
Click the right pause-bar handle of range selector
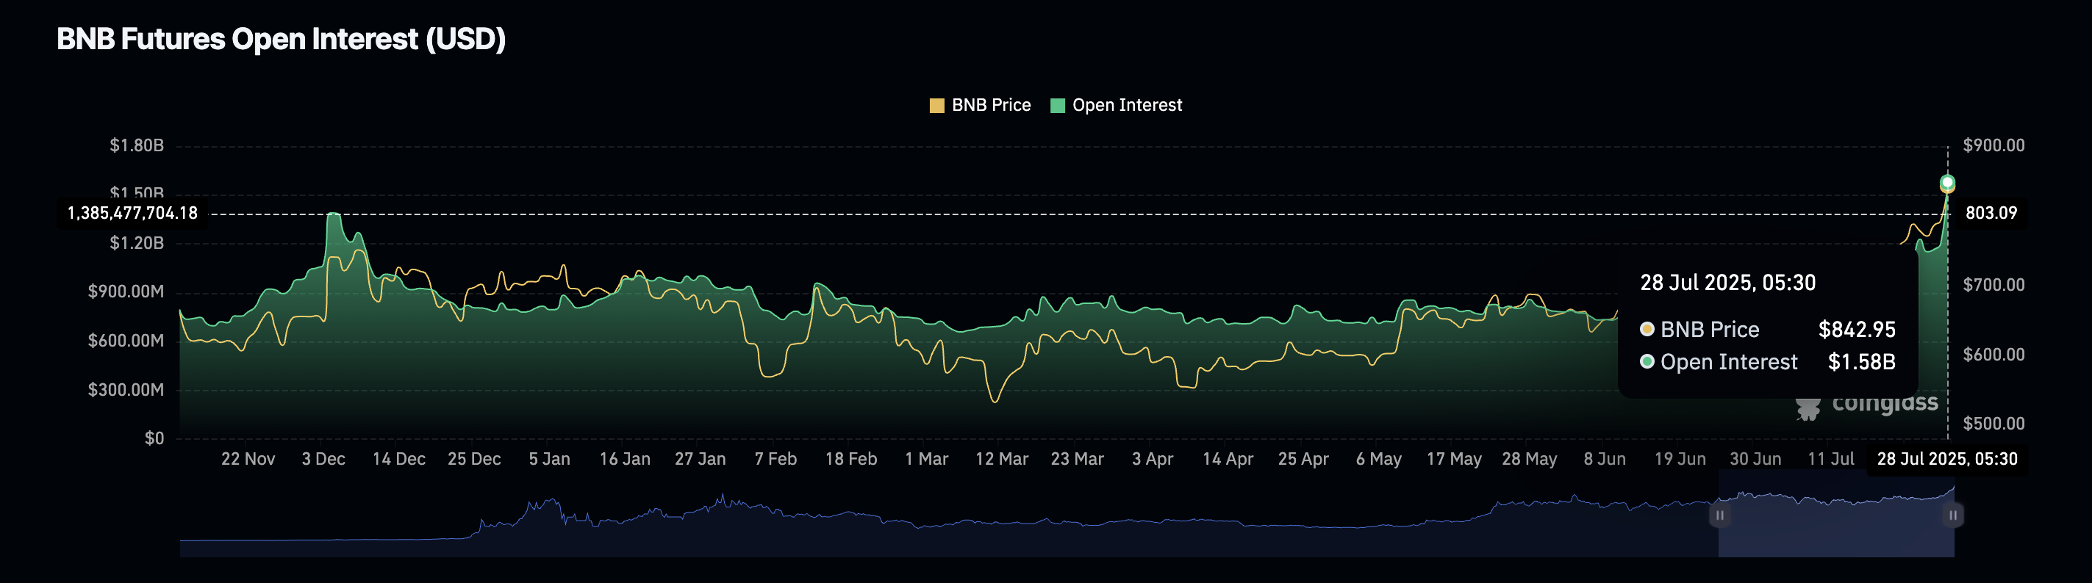1952,515
